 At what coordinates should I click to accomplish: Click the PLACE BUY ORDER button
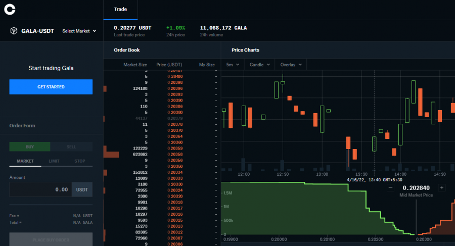[51, 239]
